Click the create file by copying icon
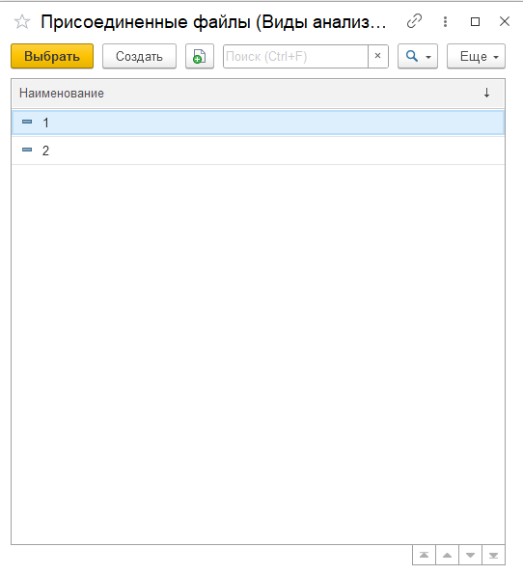 (x=200, y=56)
